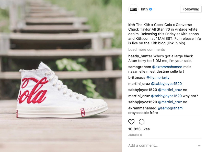
Task: Click the comment speech bubble icon
Action: [142, 122]
